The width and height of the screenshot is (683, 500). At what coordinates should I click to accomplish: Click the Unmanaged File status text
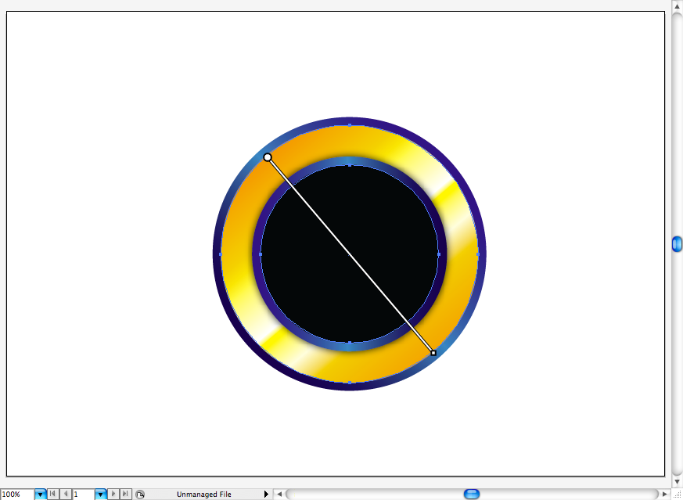point(204,495)
